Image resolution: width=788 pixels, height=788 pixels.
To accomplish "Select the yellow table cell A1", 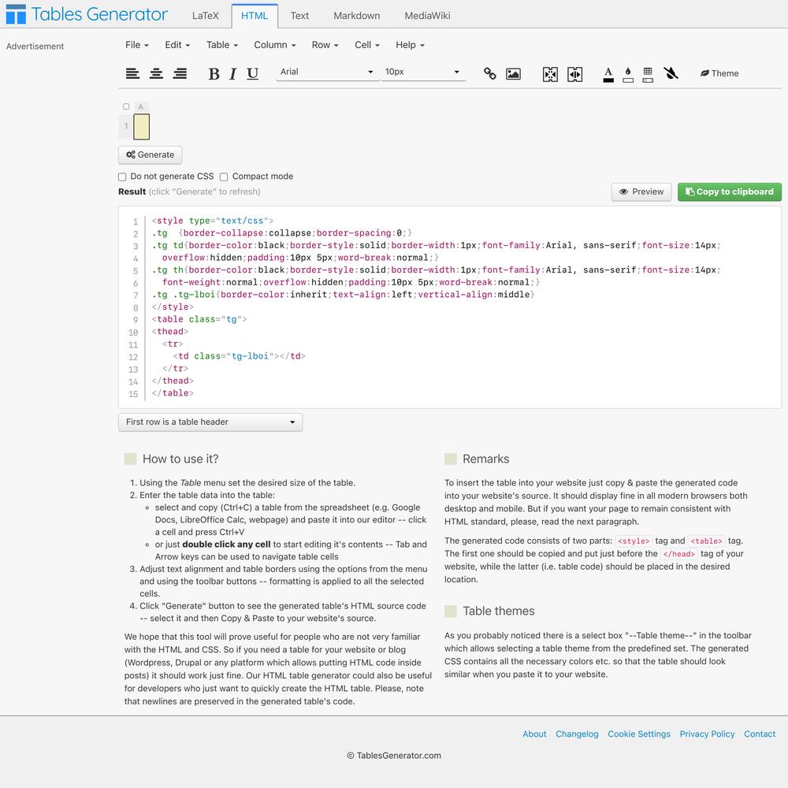I will [x=142, y=127].
